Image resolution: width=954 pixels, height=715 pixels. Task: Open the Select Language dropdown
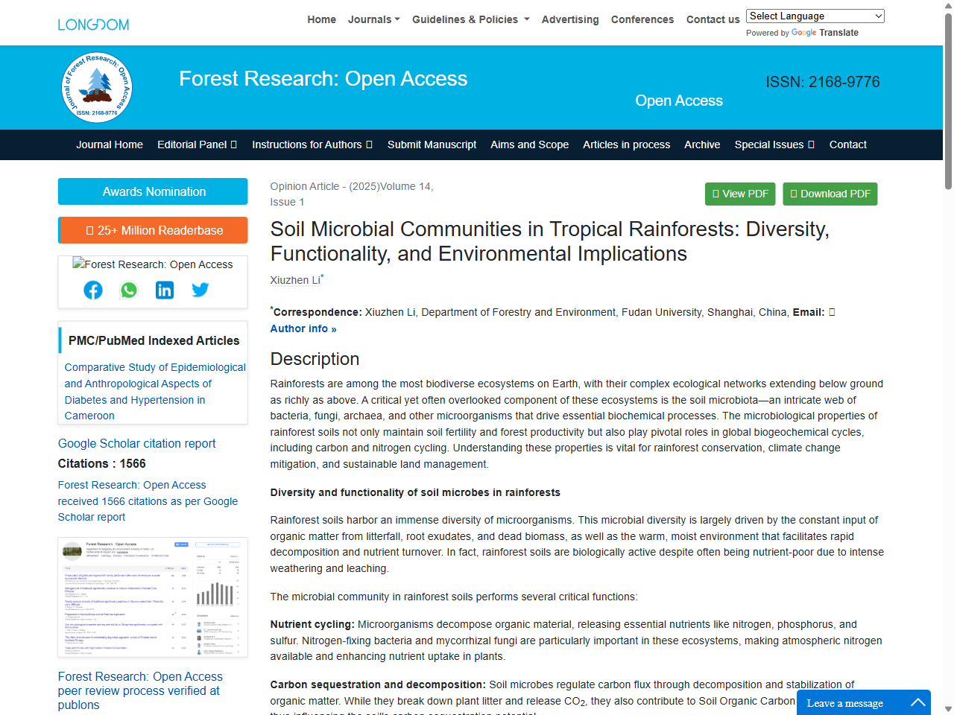click(815, 16)
